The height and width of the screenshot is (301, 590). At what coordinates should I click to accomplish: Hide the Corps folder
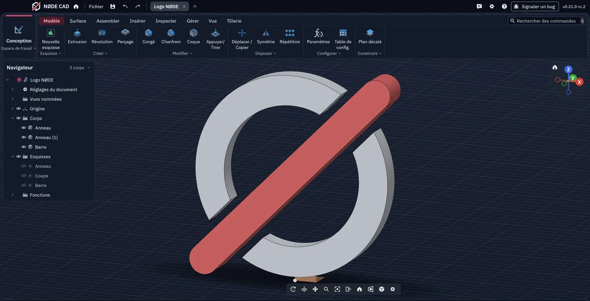tap(18, 119)
